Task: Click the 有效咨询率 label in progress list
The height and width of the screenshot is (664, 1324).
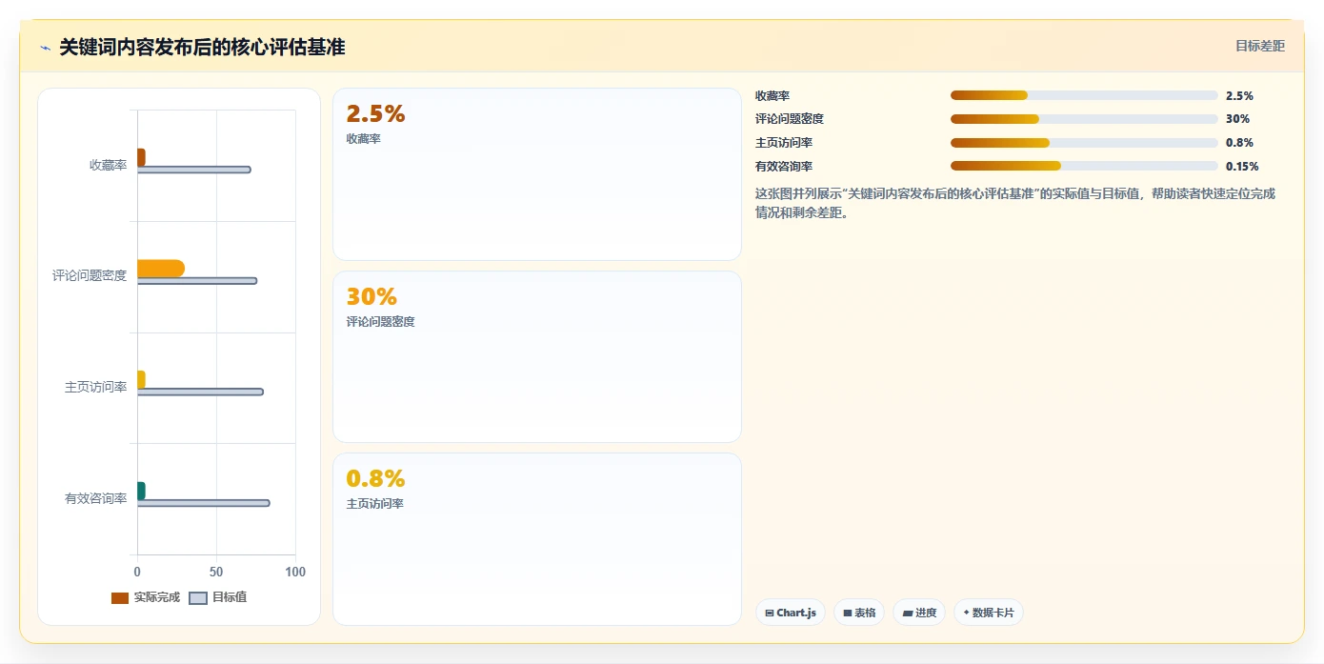Action: 784,167
